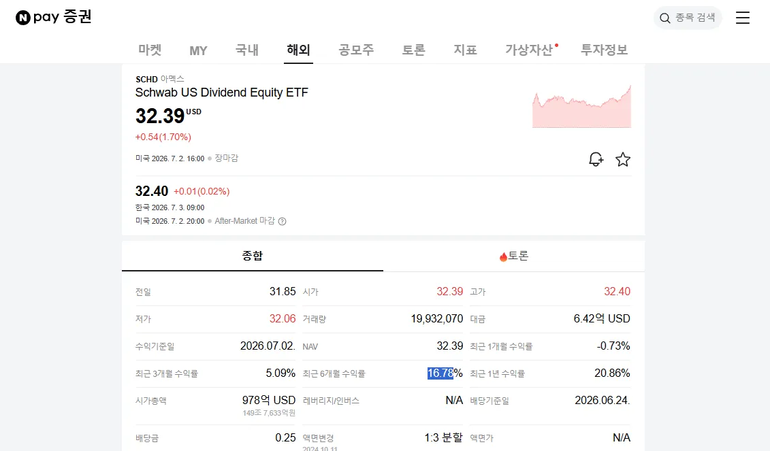Open the 투자정보 menu tab
This screenshot has height=451, width=770.
pos(604,50)
